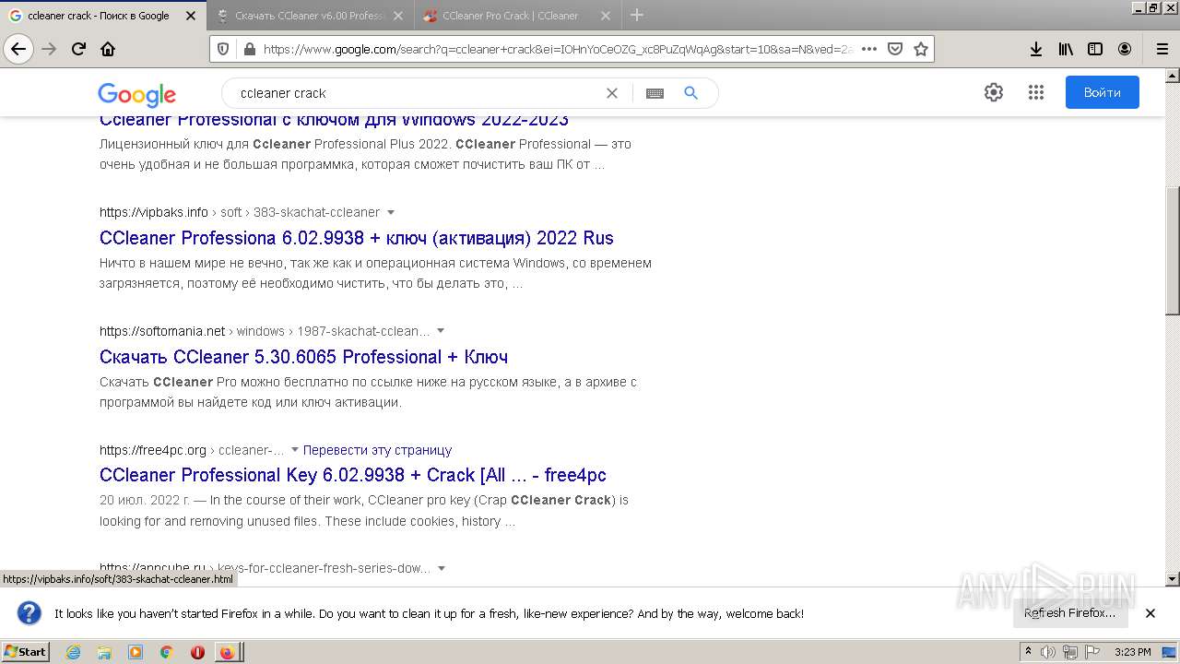Open 'Скачать CCleaner 5.30.6065 Professional' result
The height and width of the screenshot is (664, 1180).
coord(303,357)
